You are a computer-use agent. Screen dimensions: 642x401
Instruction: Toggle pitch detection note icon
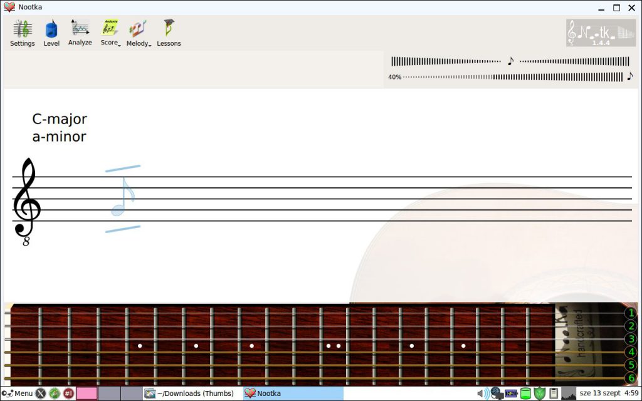pyautogui.click(x=510, y=61)
